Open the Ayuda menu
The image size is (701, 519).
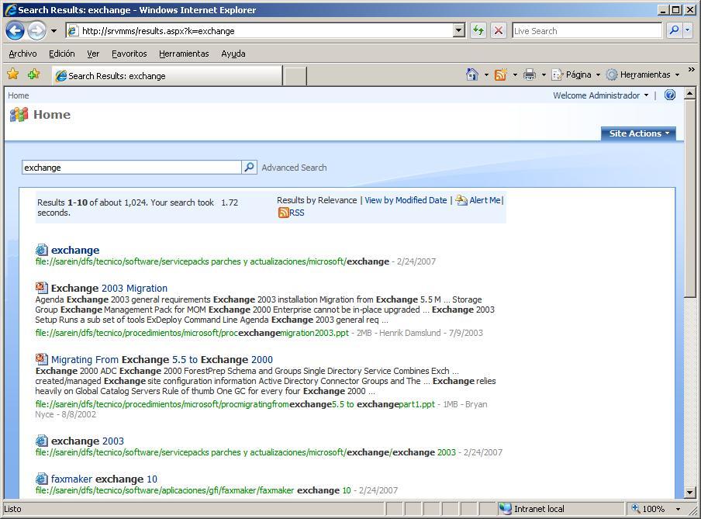click(x=233, y=54)
